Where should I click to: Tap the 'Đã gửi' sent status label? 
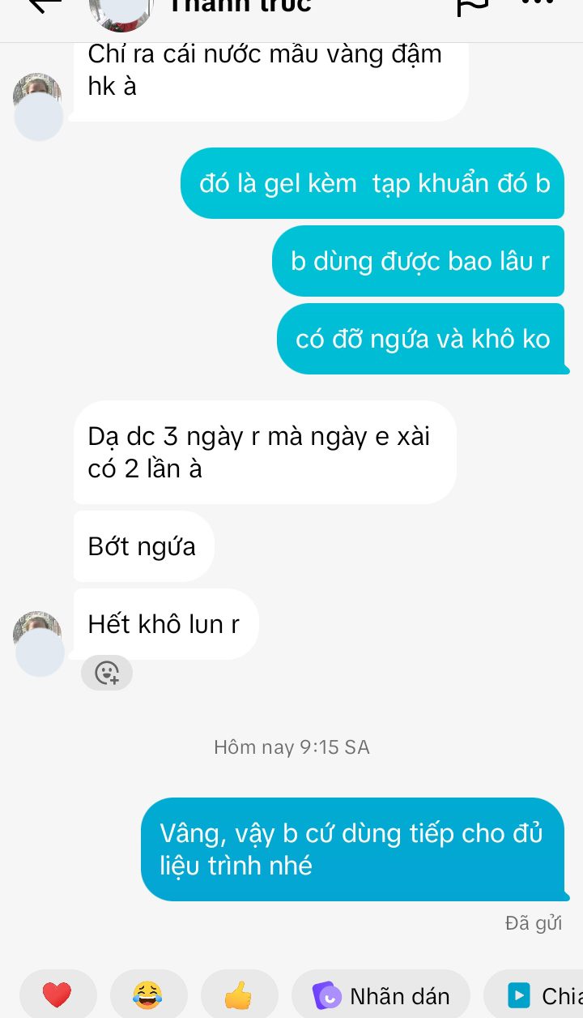click(534, 923)
